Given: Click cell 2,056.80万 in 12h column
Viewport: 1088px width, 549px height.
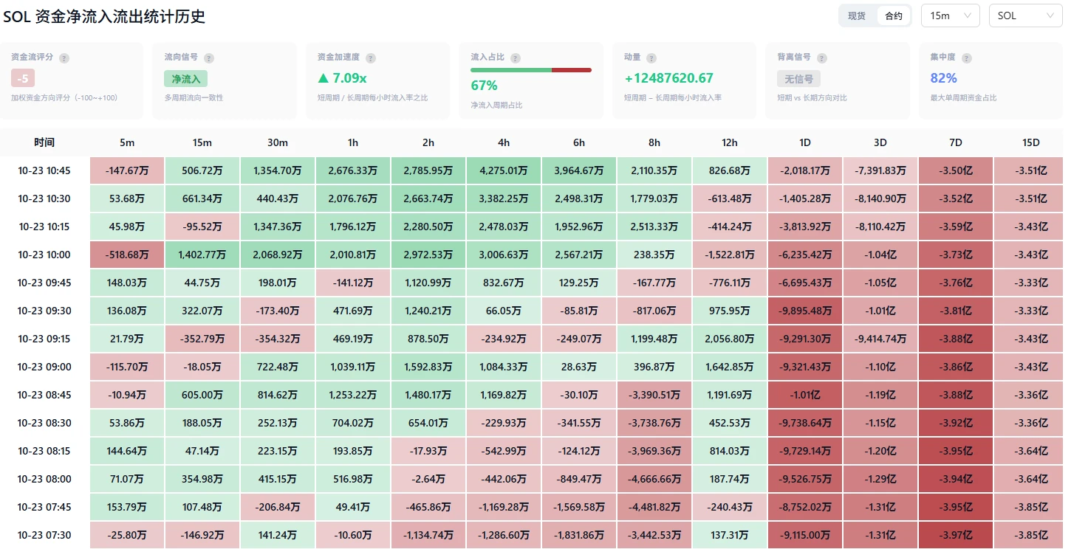Looking at the screenshot, I should pyautogui.click(x=730, y=339).
